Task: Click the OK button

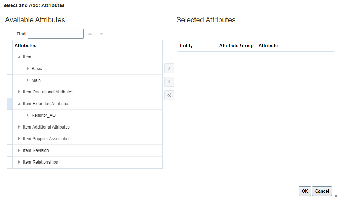Action: 305,191
